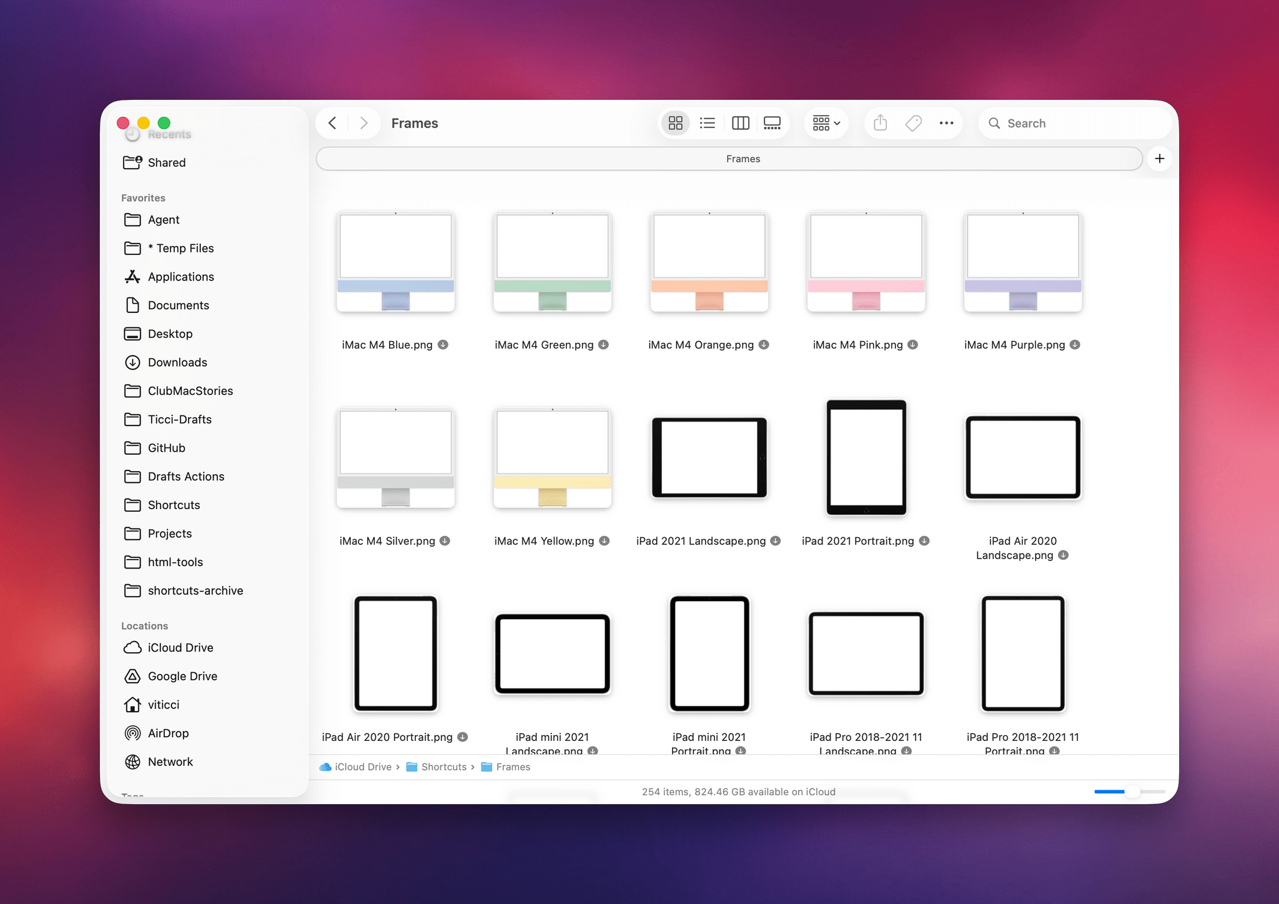Open the Downloads folder from the sidebar
1279x904 pixels.
177,362
